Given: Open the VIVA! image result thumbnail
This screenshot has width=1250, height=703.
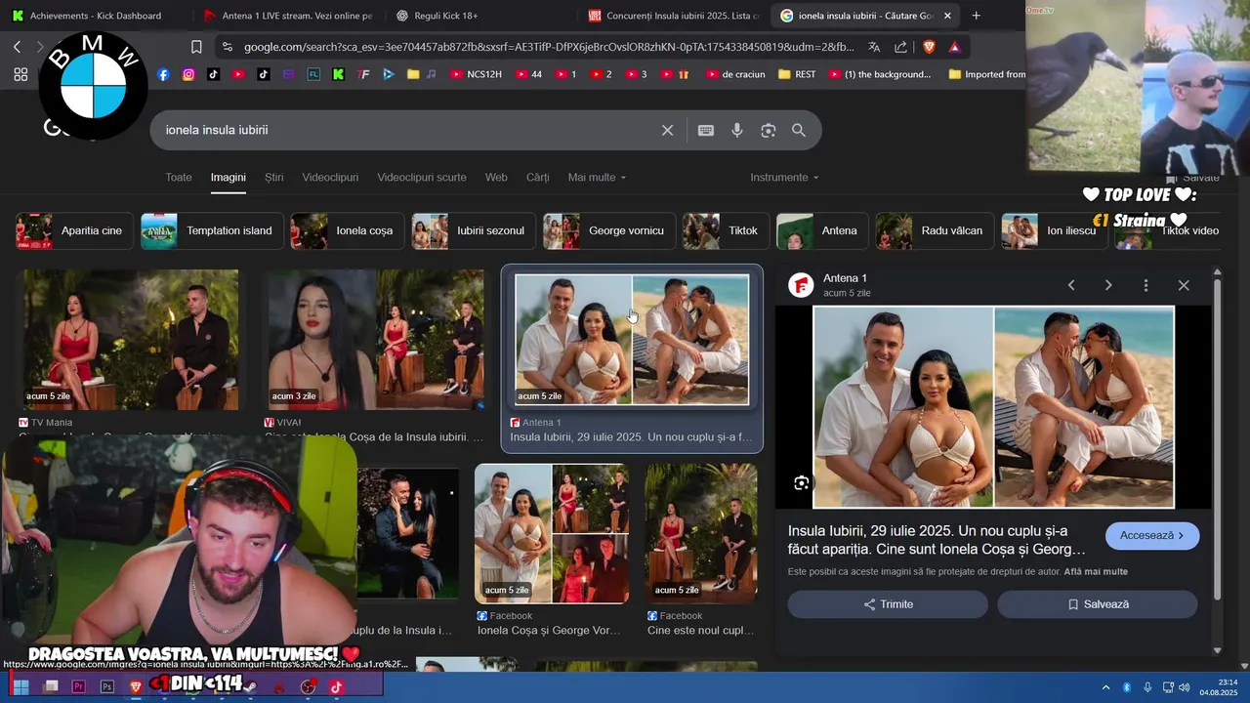Looking at the screenshot, I should [376, 340].
